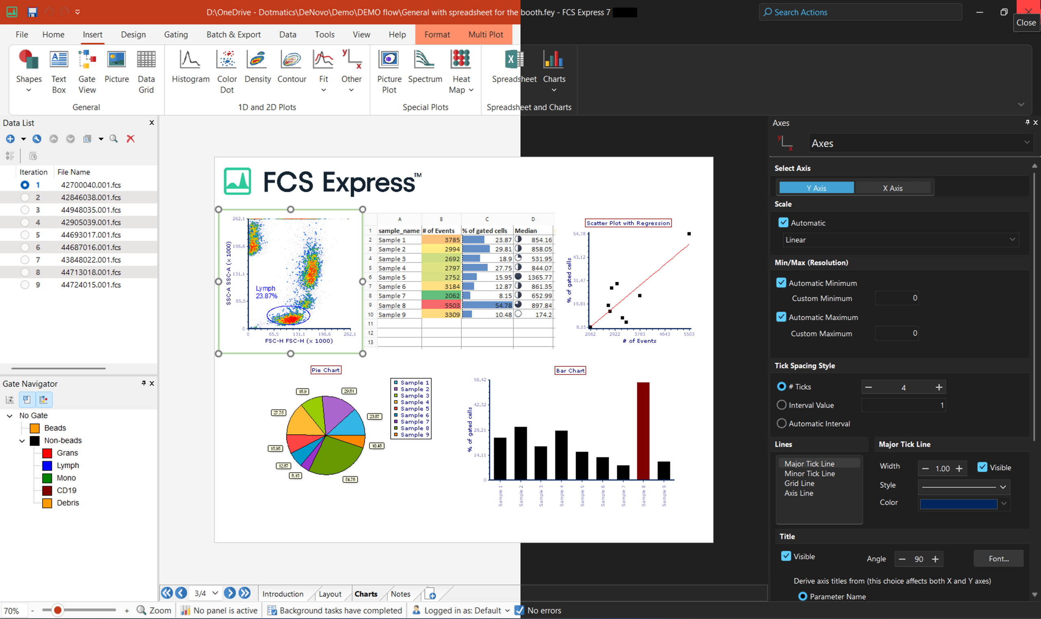Image resolution: width=1041 pixels, height=619 pixels.
Task: Collapse the Non-beads gate tree node
Action: (22, 440)
